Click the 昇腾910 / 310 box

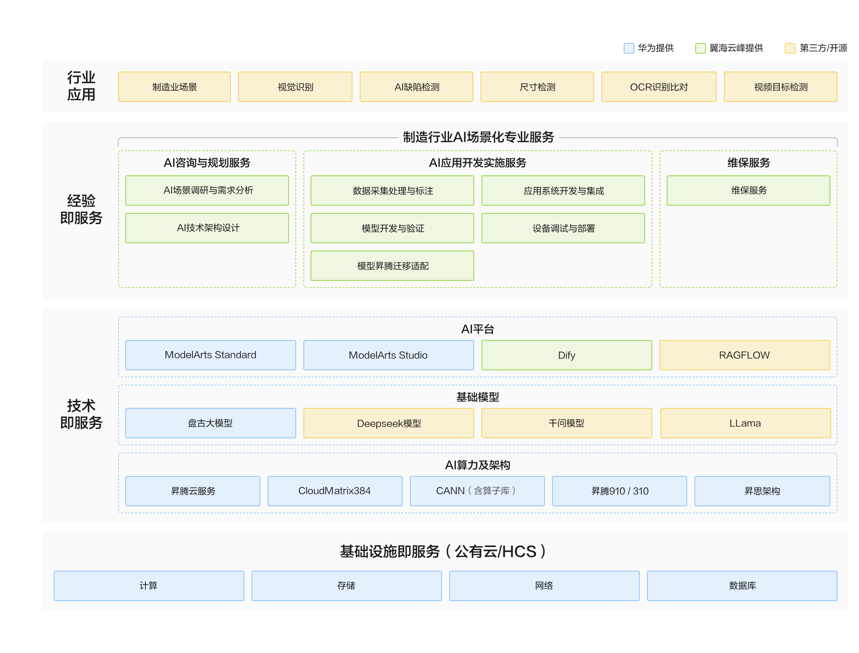coord(620,491)
